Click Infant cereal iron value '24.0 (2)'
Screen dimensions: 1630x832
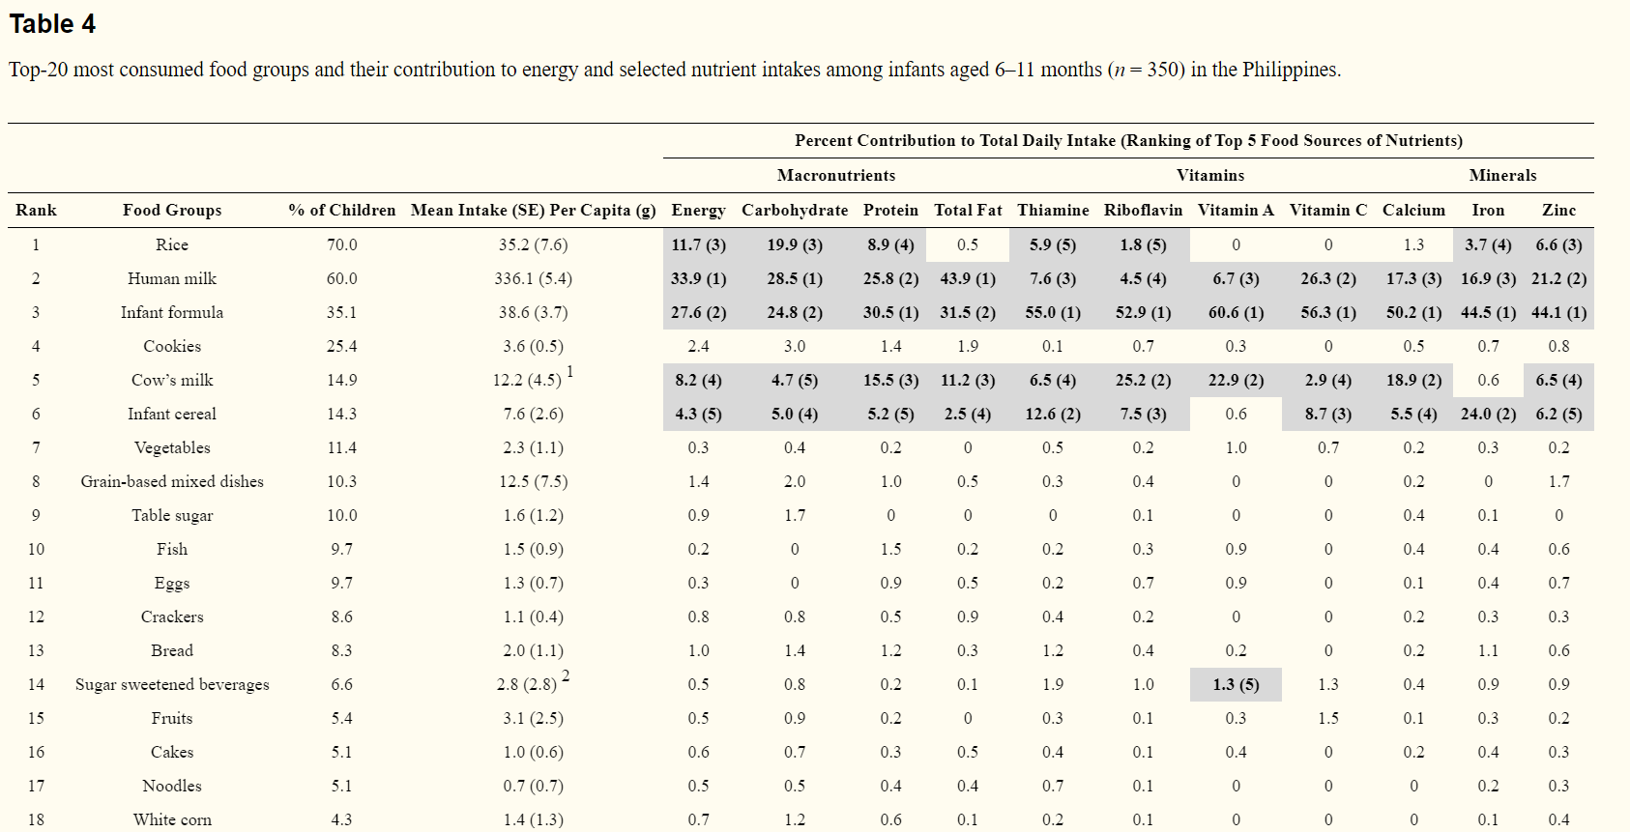click(x=1488, y=415)
